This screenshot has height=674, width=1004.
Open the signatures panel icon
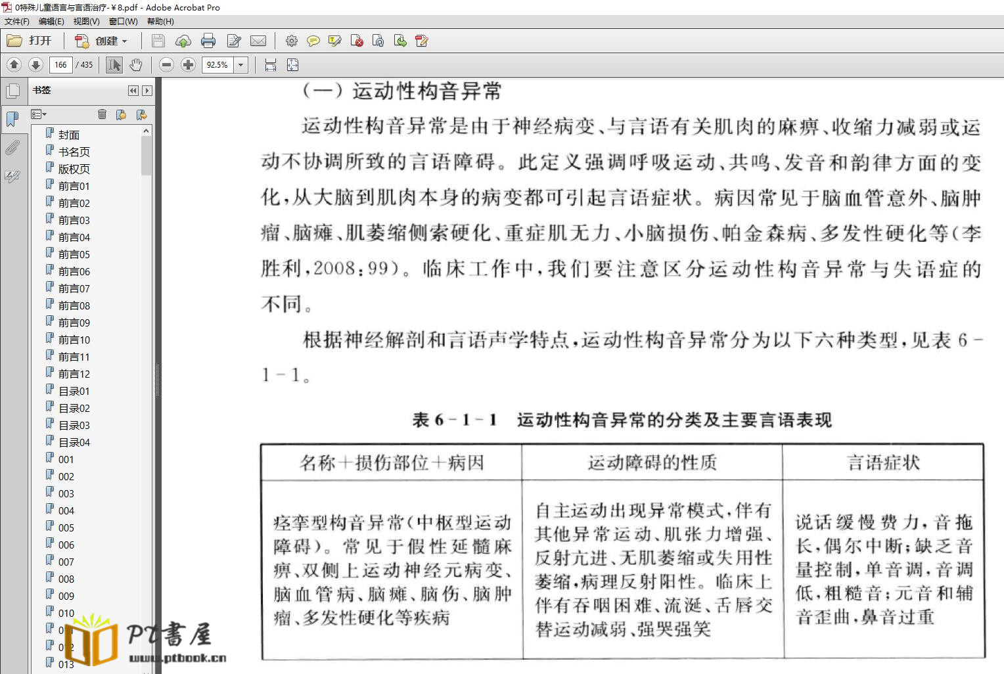point(12,176)
